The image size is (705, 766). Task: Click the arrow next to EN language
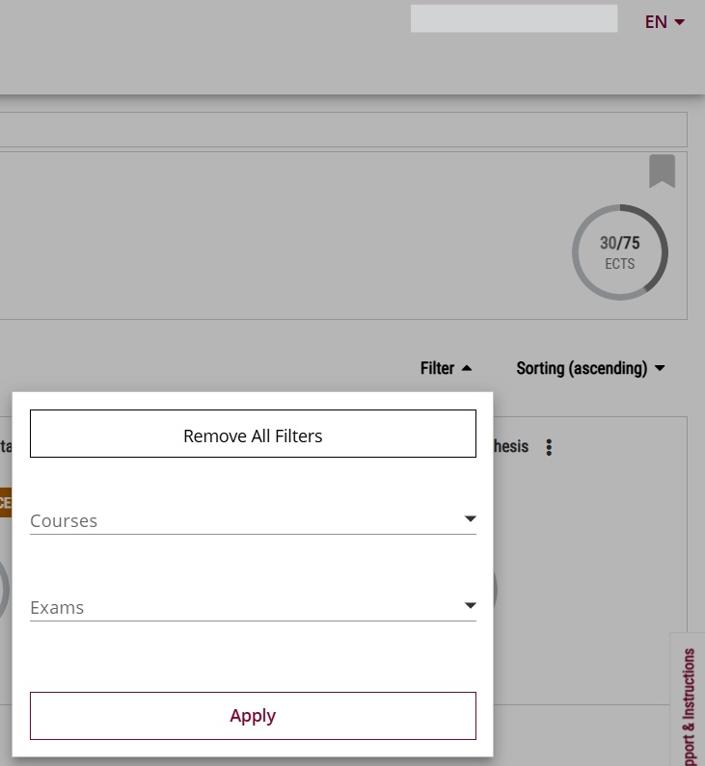[680, 22]
